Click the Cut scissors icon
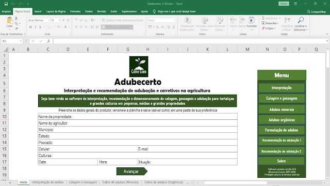This screenshot has width=330, height=186. (x=16, y=19)
